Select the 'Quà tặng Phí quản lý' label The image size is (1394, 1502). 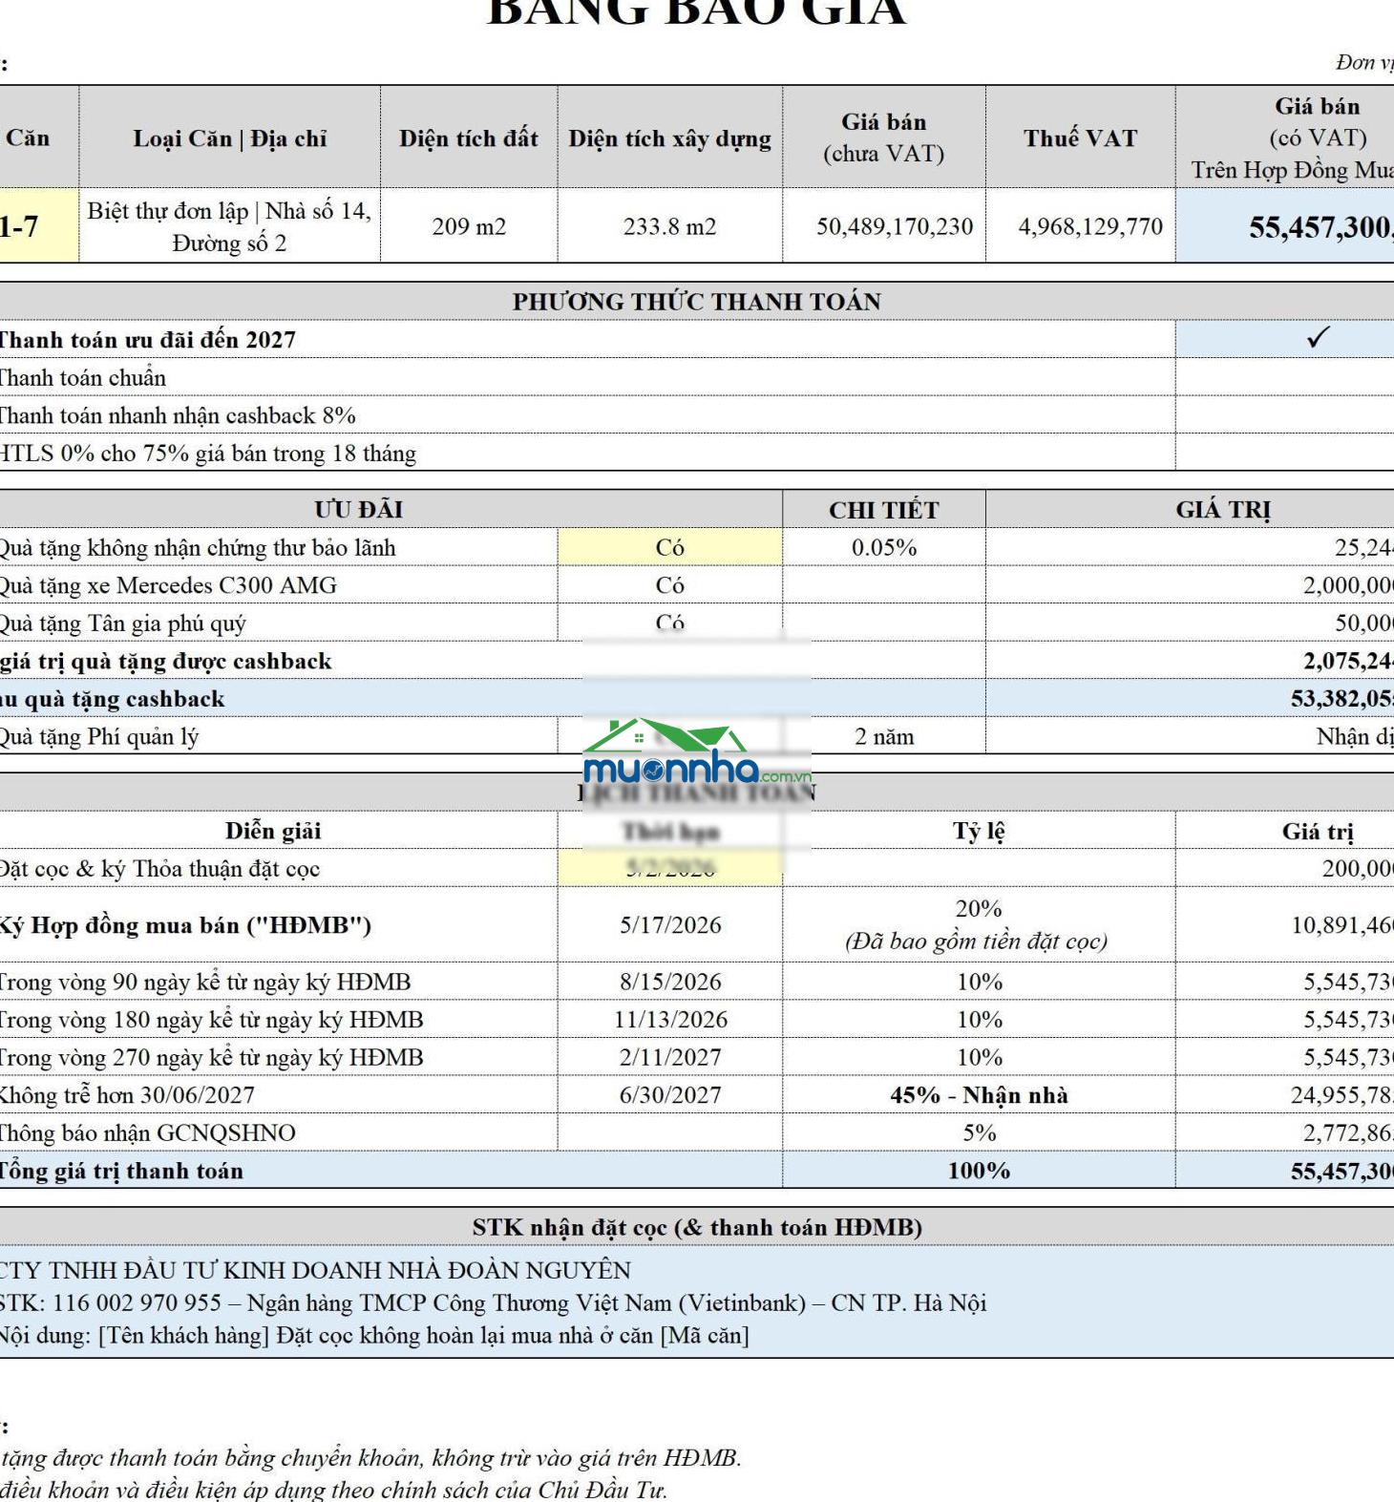click(98, 737)
